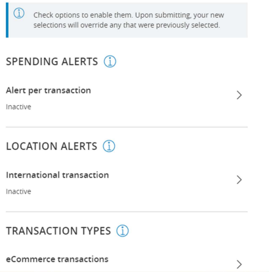
Task: Expand Alert per transaction via its chevron
Action: (x=239, y=95)
